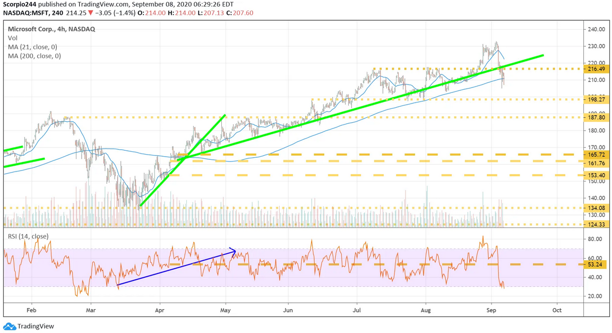Screen dimensions: 612x333
Task: Click the 180.00 price axis tick
Action: pos(597,131)
